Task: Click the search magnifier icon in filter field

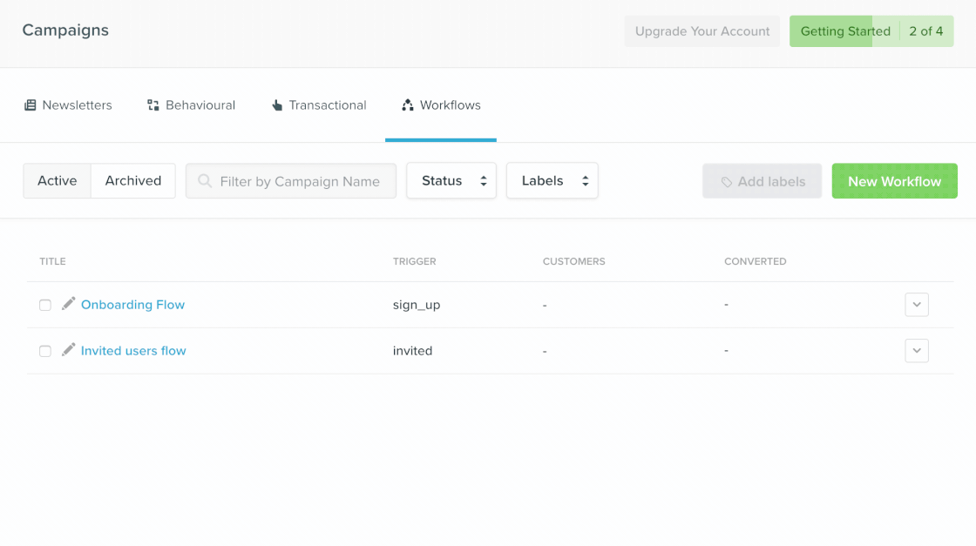Action: 204,180
